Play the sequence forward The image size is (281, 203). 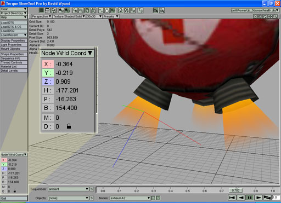click(258, 198)
